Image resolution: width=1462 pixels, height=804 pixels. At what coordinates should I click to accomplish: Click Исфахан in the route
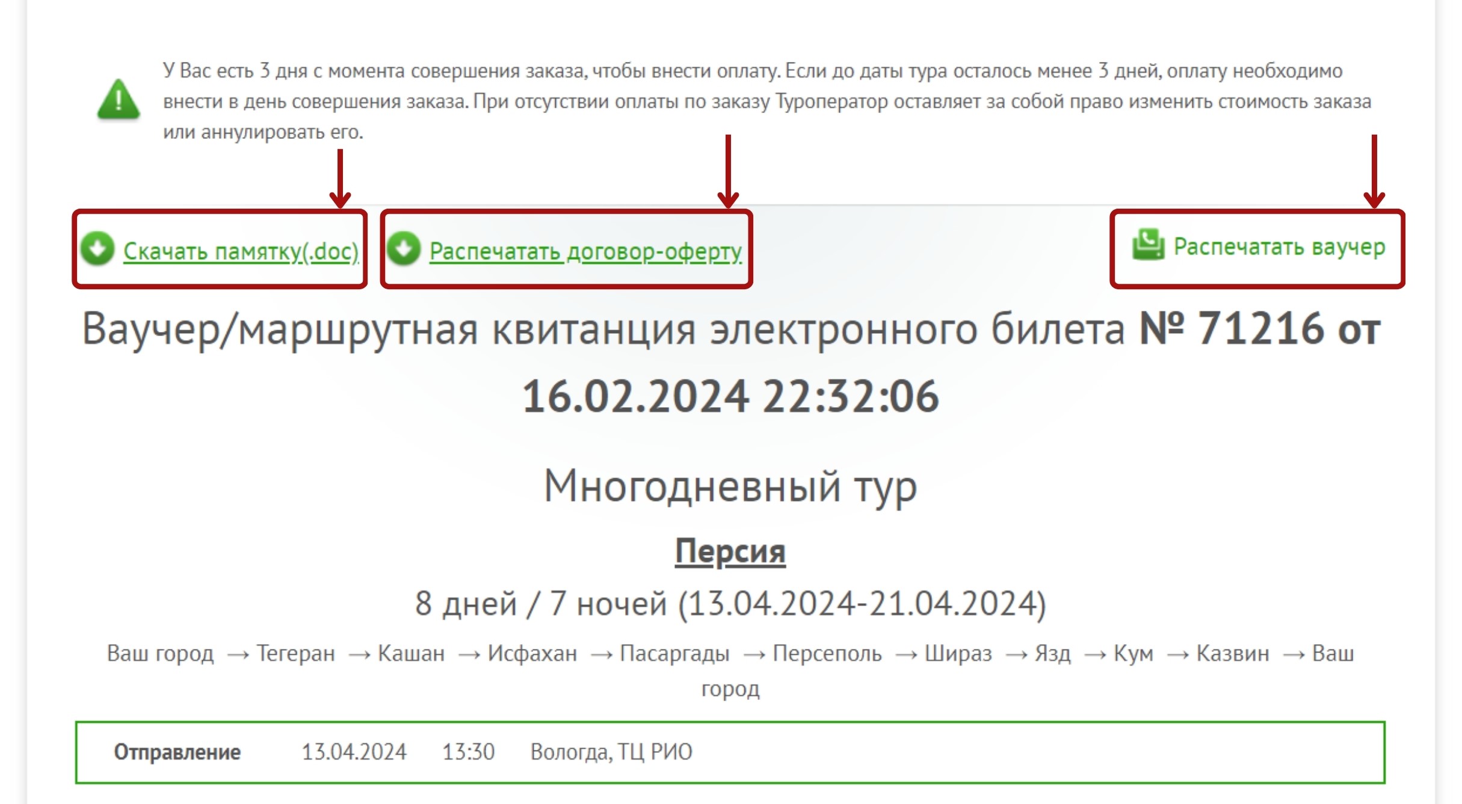pos(532,653)
